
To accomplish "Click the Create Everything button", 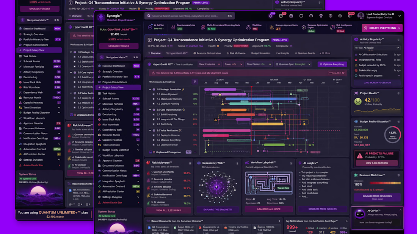I will pos(382,28).
